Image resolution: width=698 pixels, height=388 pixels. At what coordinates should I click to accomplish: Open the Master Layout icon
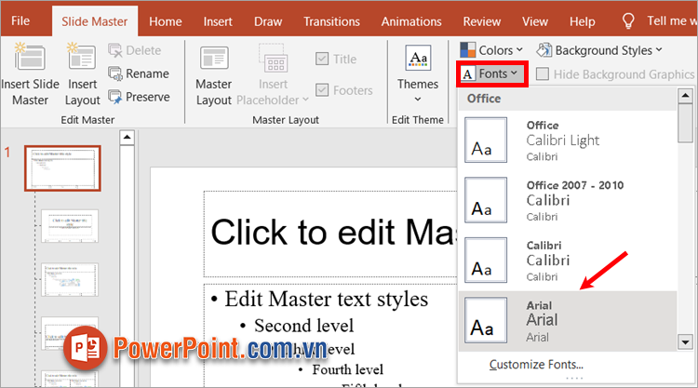click(x=214, y=58)
